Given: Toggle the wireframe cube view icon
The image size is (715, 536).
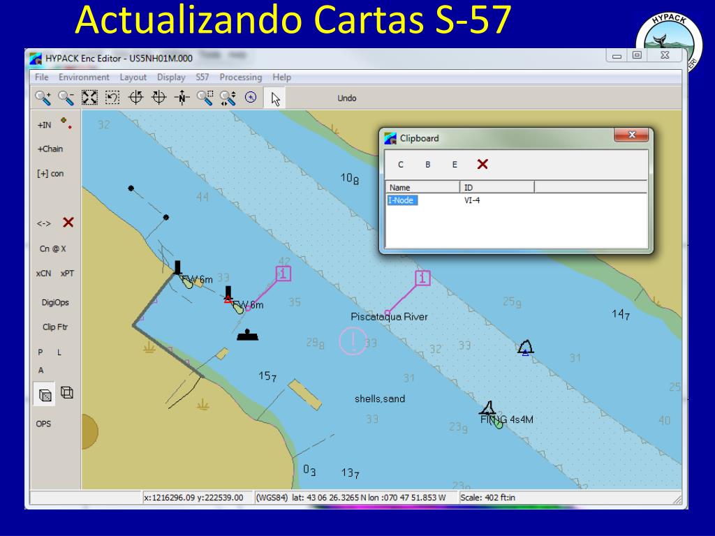Looking at the screenshot, I should (66, 392).
